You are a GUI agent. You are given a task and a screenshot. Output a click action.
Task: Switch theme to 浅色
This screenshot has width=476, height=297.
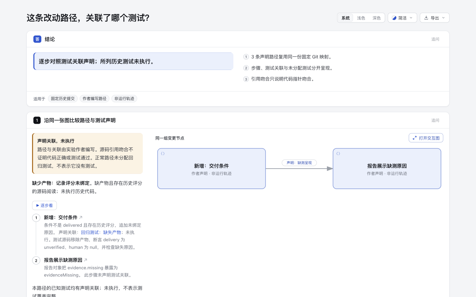[361, 18]
